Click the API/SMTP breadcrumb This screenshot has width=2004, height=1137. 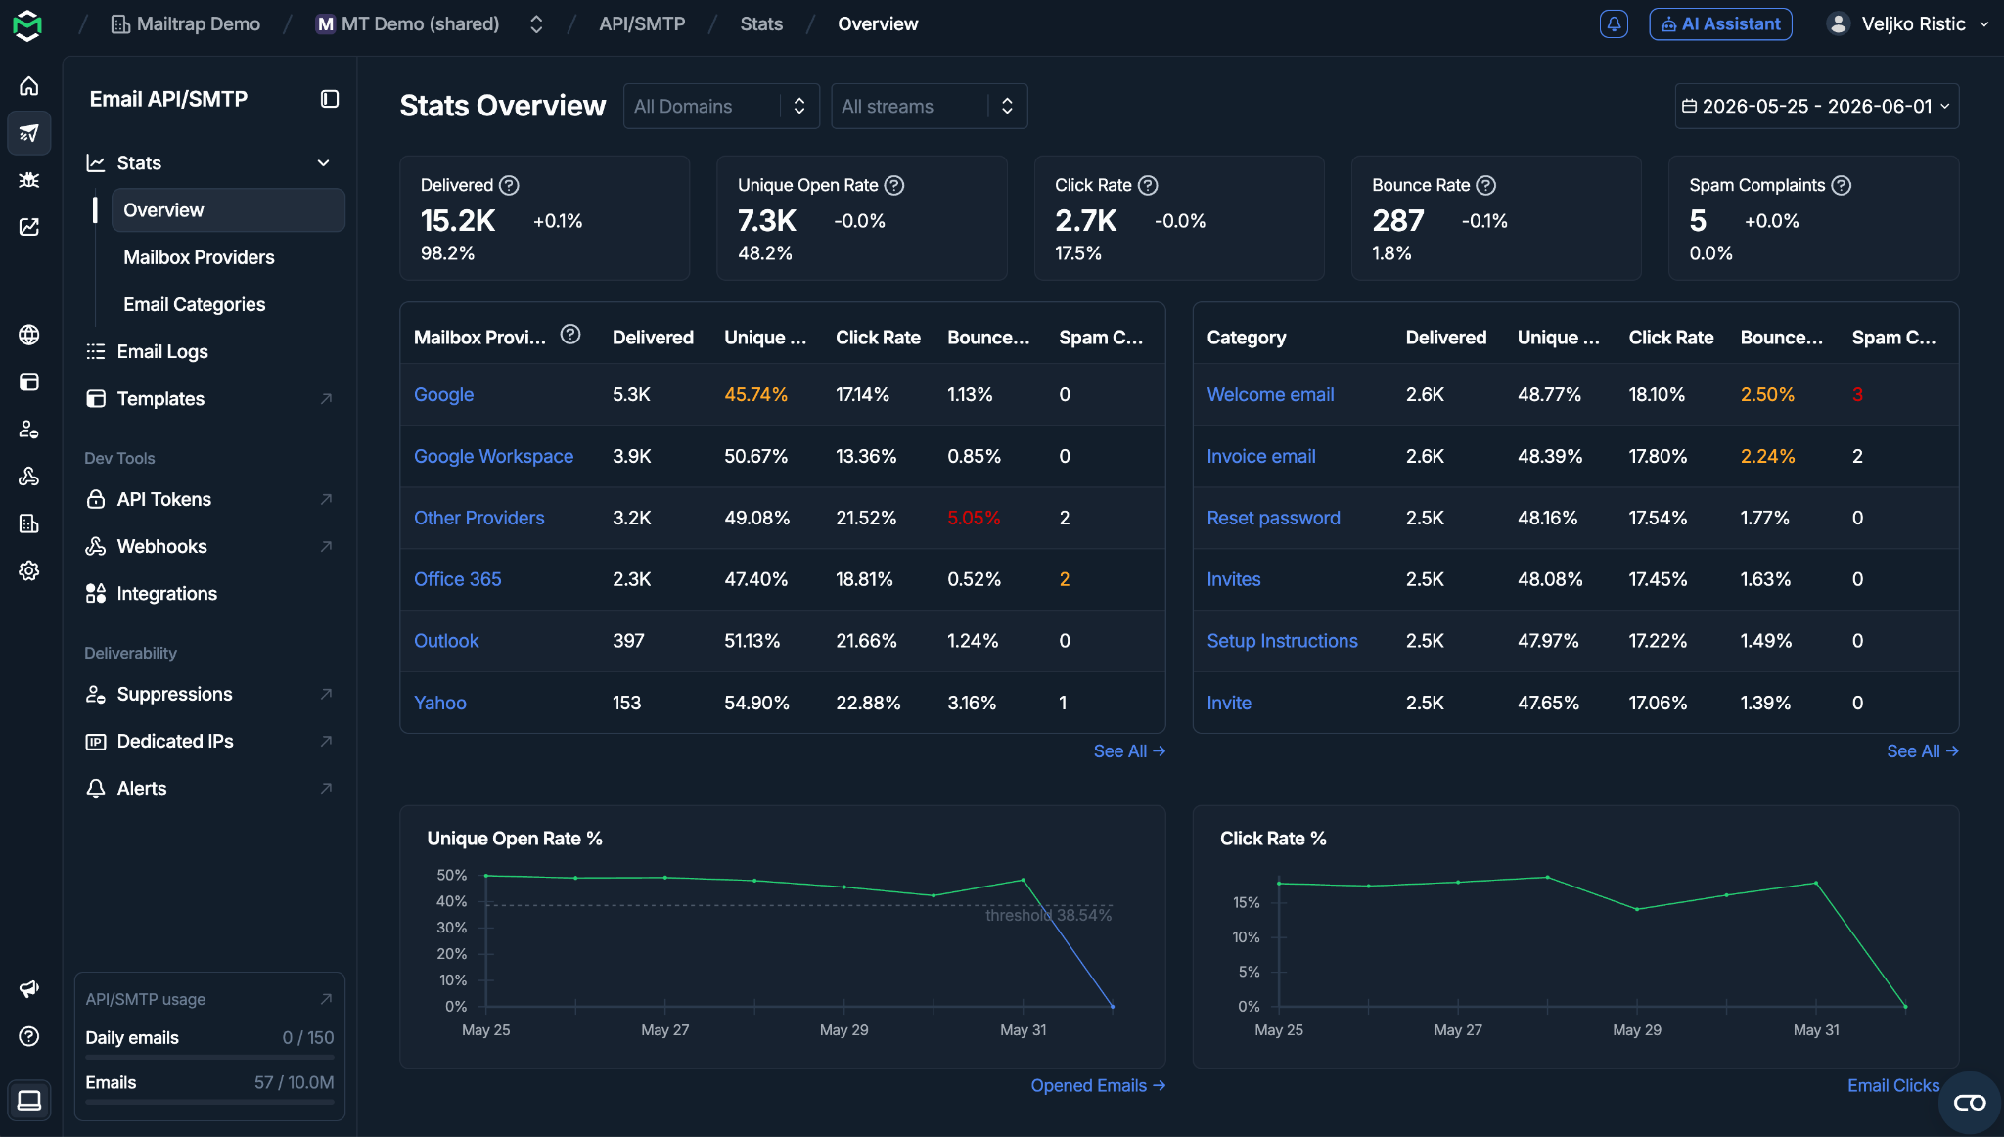pos(642,24)
